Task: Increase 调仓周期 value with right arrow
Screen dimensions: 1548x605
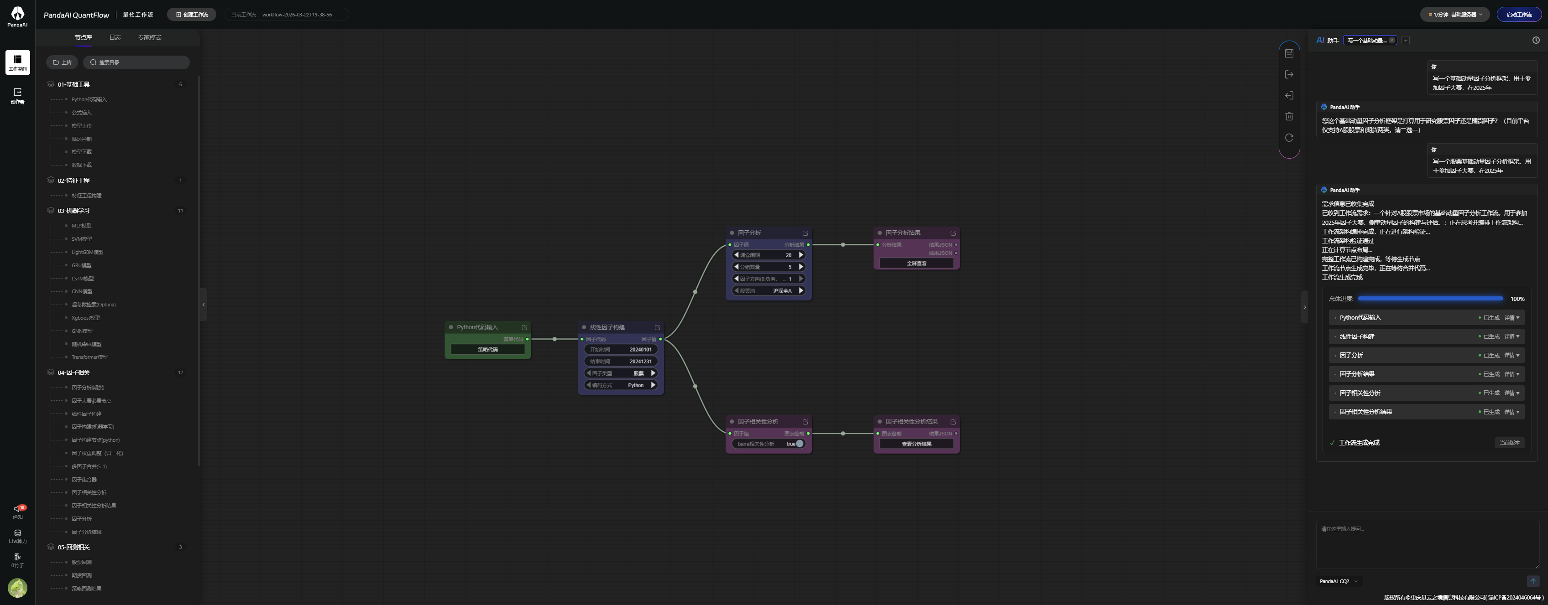Action: click(801, 255)
